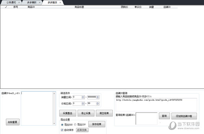Click scroll-up arrow of mall_id text area
Image resolution: width=204 pixels, height=134 pixels.
54,93
